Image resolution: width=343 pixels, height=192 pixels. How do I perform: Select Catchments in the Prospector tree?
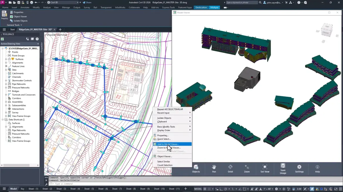(x=18, y=73)
